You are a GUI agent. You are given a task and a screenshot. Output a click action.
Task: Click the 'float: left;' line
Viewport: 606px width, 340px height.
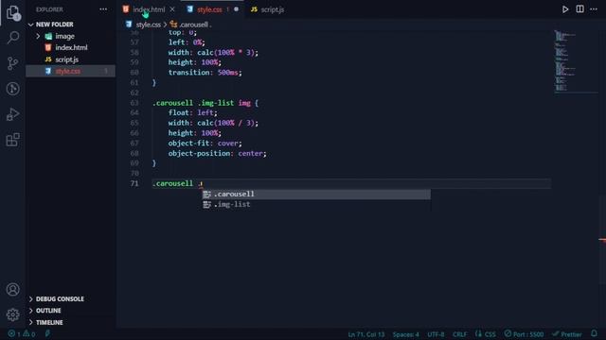[192, 113]
